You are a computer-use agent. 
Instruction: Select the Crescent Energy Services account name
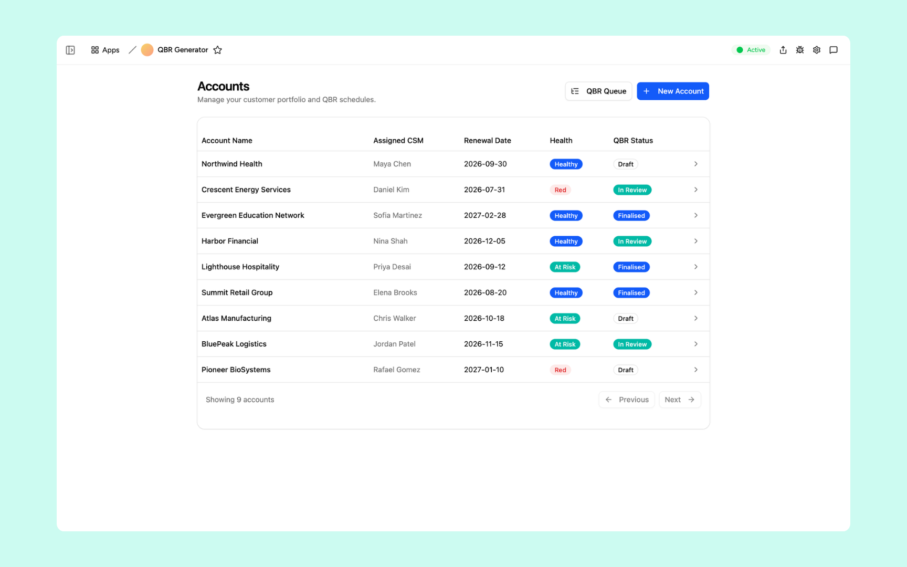(x=246, y=190)
